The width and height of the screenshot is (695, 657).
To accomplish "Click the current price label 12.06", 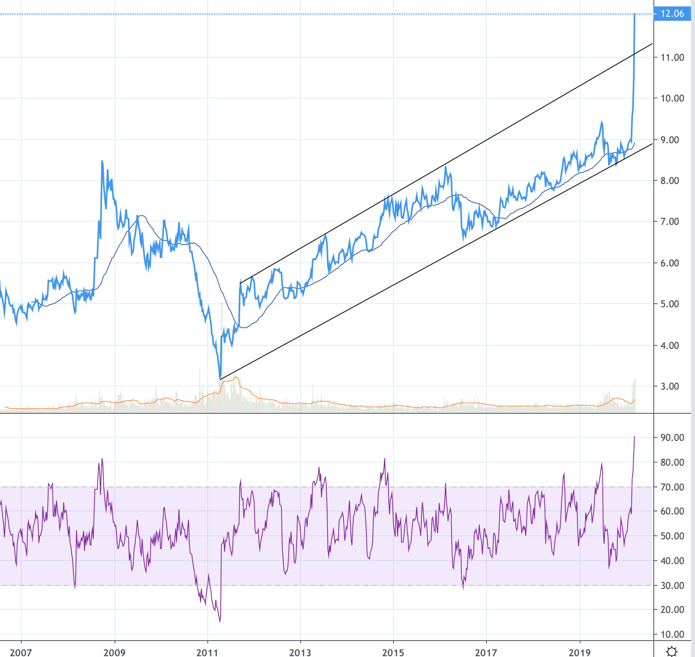I will [x=672, y=14].
